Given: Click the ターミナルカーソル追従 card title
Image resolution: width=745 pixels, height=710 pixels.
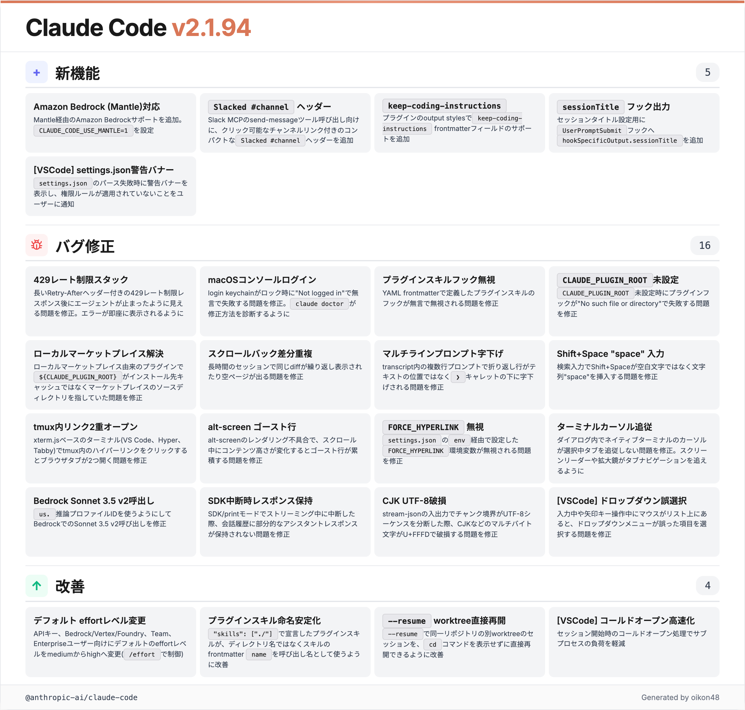Looking at the screenshot, I should click(x=604, y=427).
